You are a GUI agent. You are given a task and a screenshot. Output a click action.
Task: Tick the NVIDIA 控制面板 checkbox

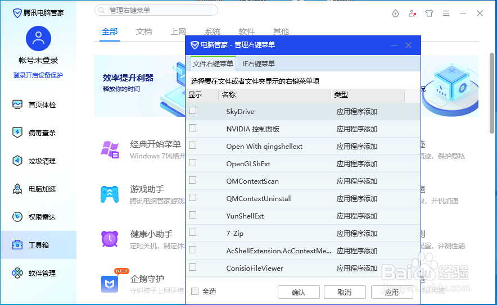tap(192, 128)
